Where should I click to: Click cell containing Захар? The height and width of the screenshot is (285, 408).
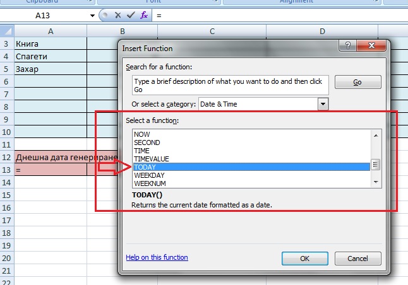click(x=51, y=69)
